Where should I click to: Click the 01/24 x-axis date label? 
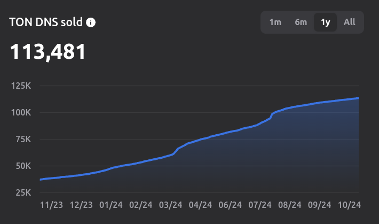click(x=111, y=205)
